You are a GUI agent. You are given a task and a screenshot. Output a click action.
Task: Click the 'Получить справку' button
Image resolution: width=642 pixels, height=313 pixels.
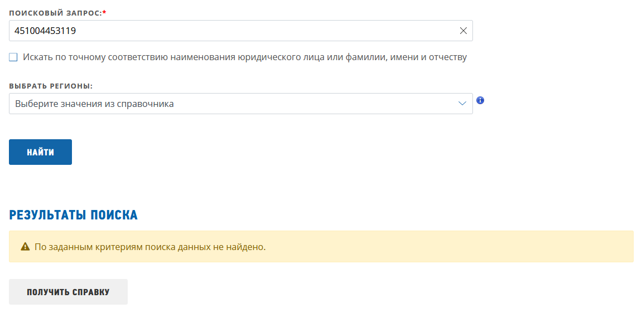pyautogui.click(x=68, y=292)
